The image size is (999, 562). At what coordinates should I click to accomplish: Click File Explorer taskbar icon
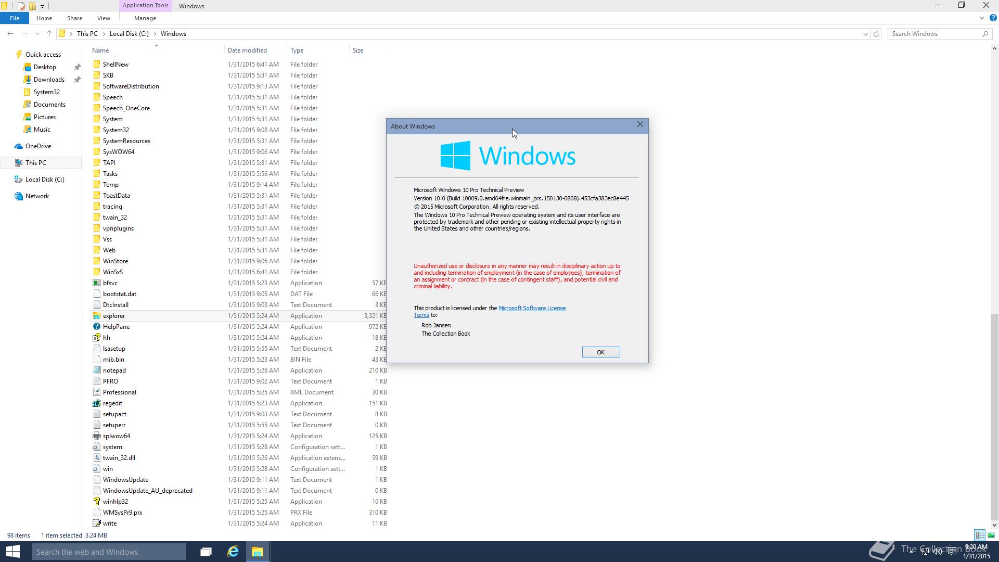click(x=258, y=552)
